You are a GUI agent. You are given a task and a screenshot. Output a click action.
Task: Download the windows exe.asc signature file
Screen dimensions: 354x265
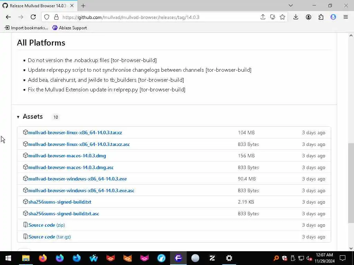(x=81, y=190)
